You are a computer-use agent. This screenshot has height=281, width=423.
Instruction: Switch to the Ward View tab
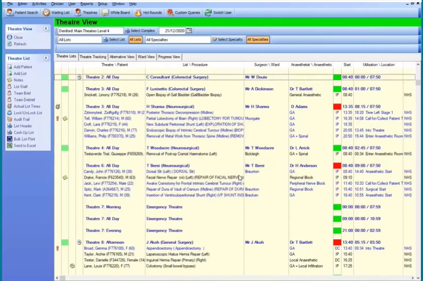(x=146, y=57)
